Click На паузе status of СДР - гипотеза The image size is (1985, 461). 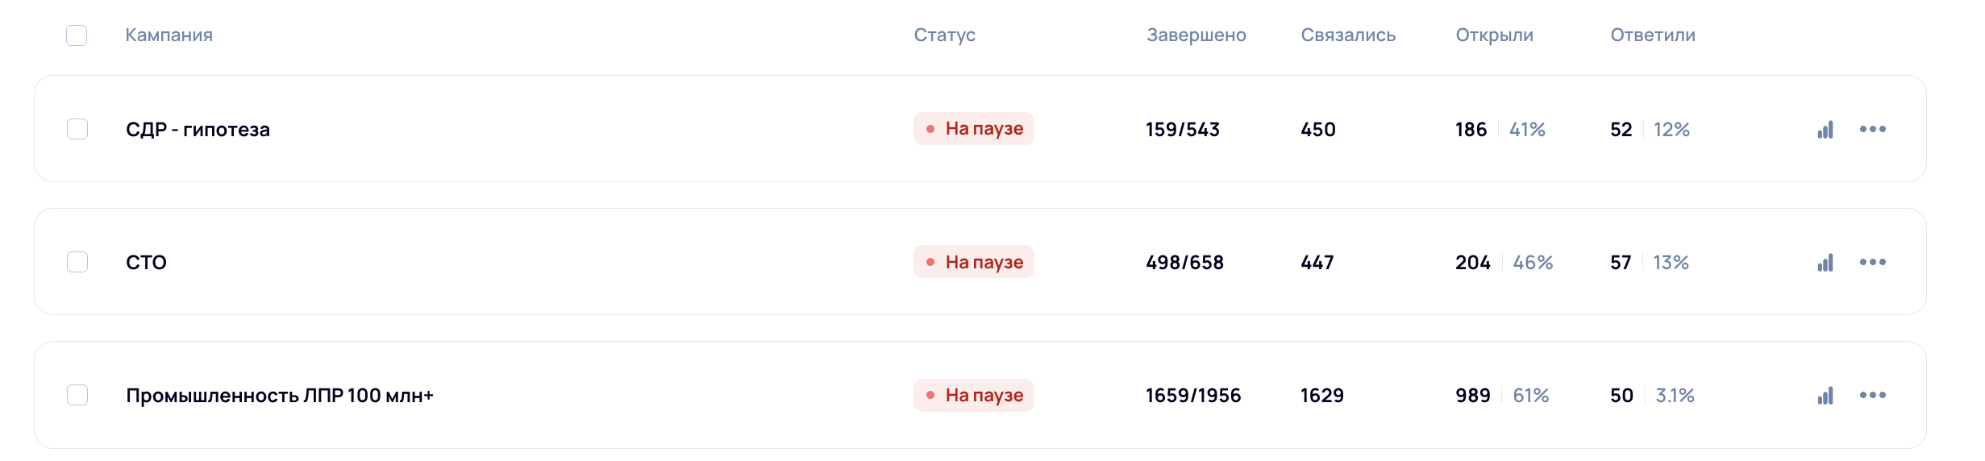point(973,129)
